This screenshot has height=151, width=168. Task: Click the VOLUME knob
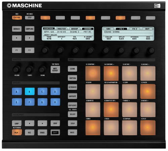click(x=16, y=69)
